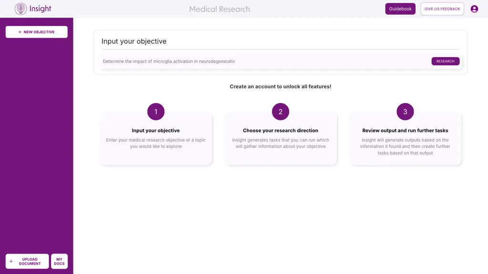
Task: Create a New Objective
Action: pyautogui.click(x=36, y=31)
